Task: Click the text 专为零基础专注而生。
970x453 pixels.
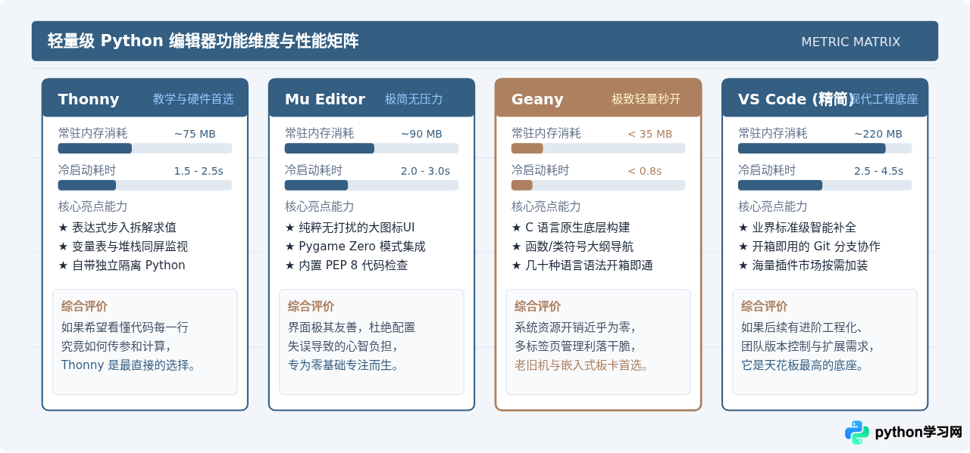Action: 343,365
